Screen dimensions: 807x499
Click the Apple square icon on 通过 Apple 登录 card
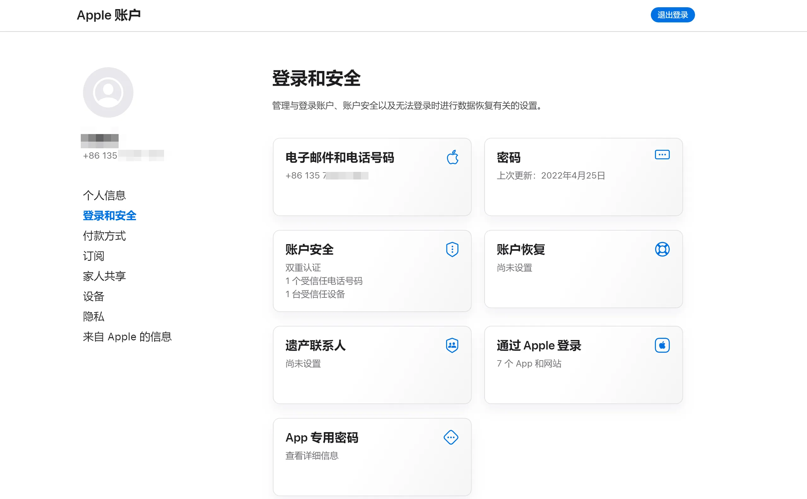pos(662,345)
